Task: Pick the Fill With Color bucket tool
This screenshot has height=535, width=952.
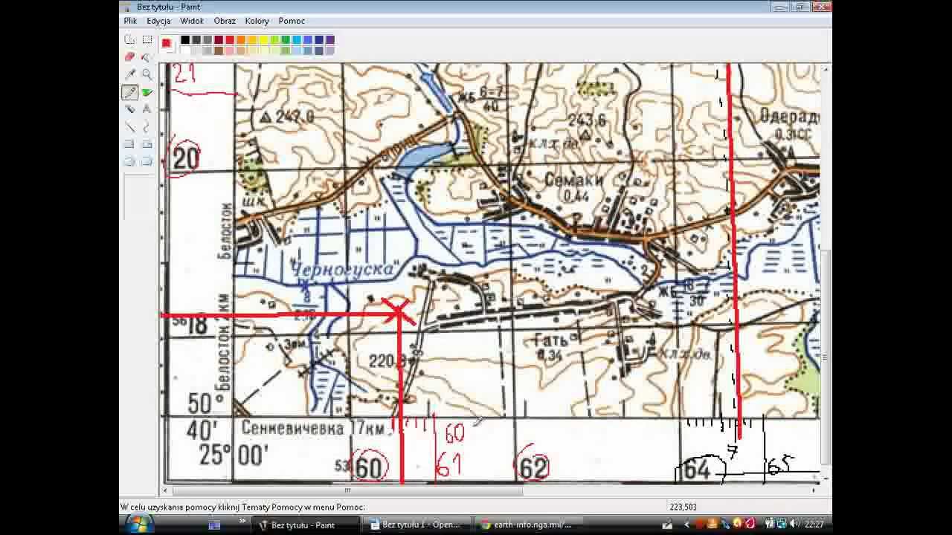Action: tap(147, 56)
